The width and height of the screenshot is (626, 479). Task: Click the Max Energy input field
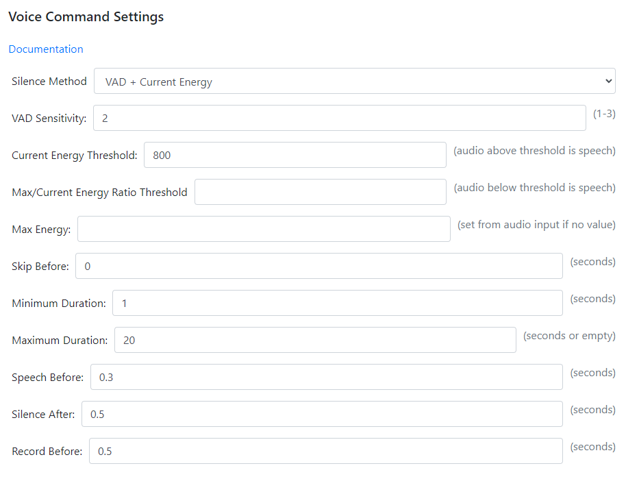click(x=264, y=229)
